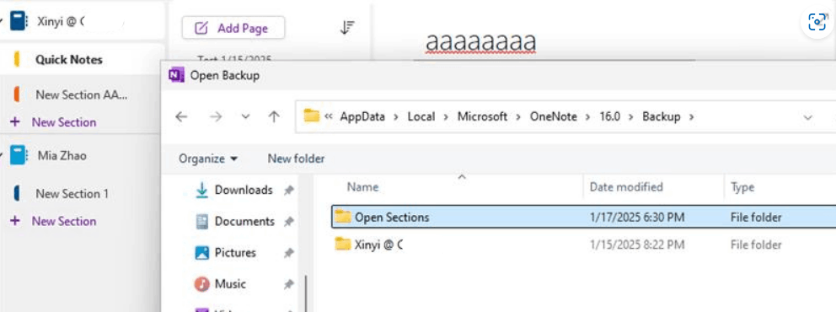836x312 pixels.
Task: Click the date 1/15/2025 8:22 PM
Action: (x=636, y=245)
